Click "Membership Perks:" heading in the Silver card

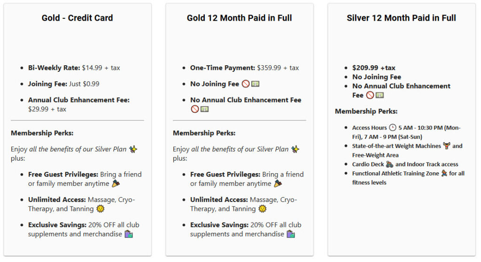(x=366, y=111)
